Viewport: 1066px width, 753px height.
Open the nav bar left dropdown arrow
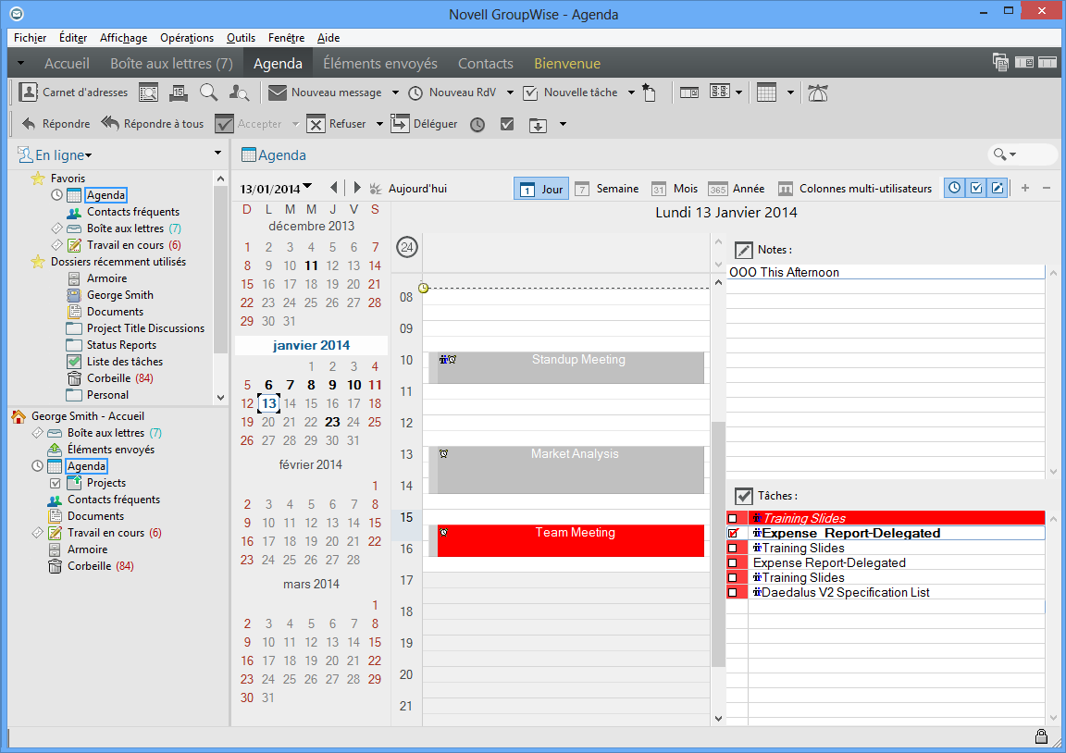20,63
